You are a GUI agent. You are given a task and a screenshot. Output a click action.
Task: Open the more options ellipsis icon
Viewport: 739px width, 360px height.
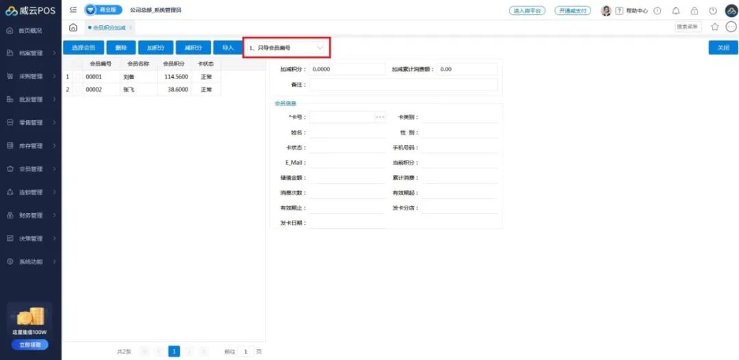731,27
